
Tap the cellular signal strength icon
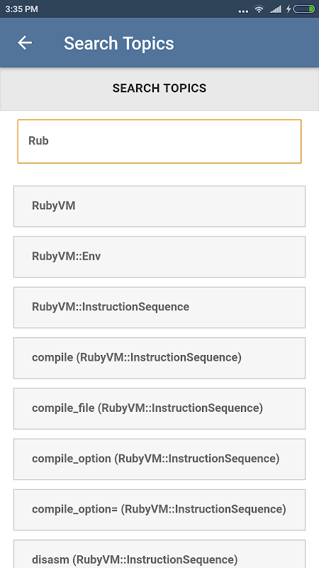tap(276, 9)
